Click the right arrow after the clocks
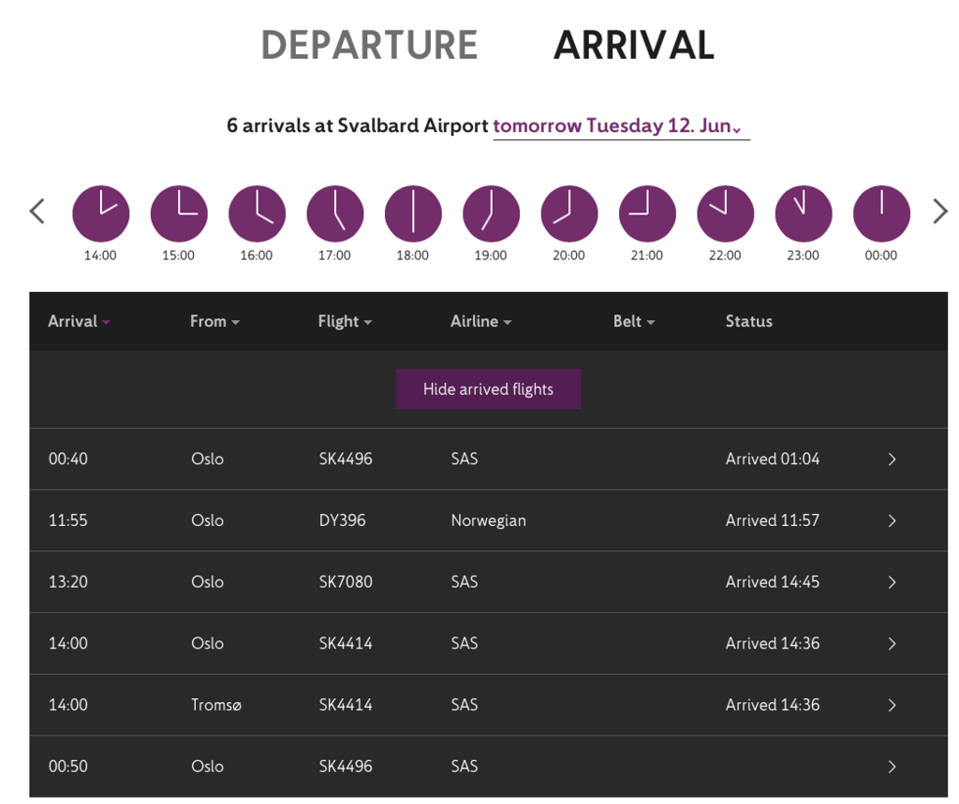 tap(940, 212)
